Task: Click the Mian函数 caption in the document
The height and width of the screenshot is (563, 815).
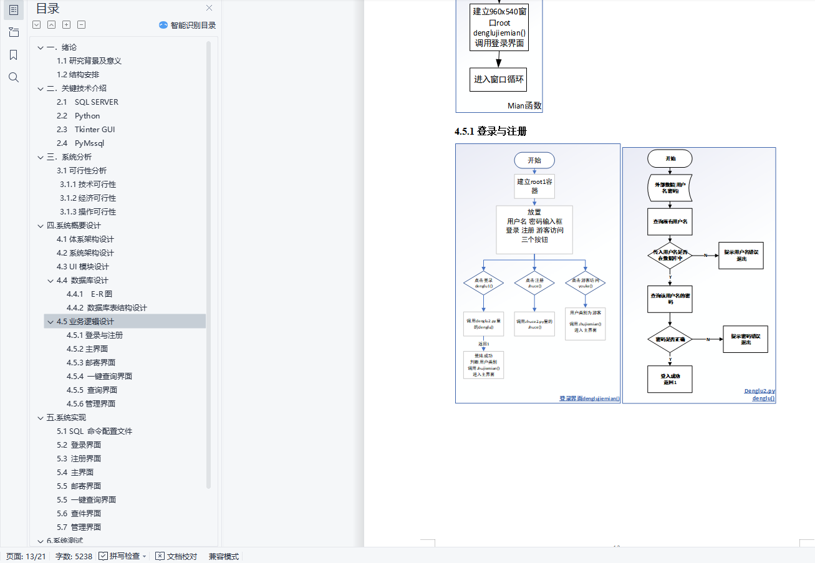Action: [524, 106]
